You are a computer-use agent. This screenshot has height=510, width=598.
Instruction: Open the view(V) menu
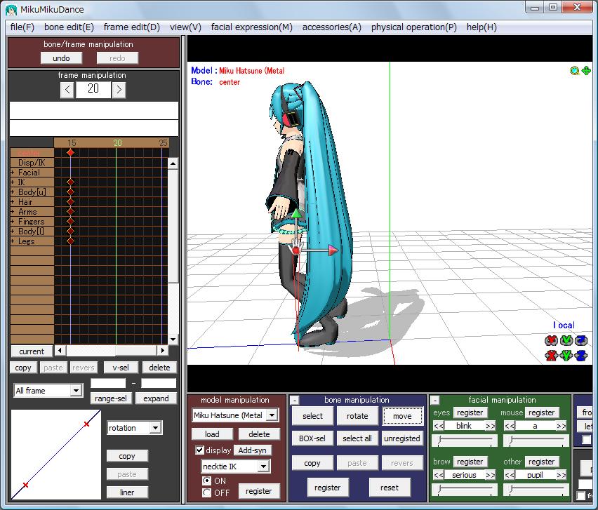[x=185, y=27]
